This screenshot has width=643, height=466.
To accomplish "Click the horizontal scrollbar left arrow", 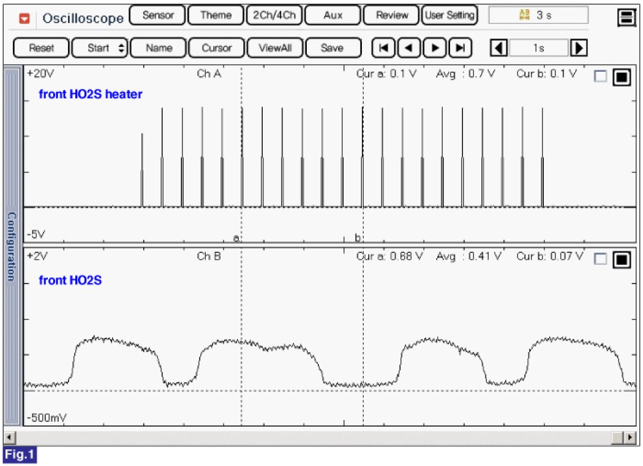I will tap(9, 437).
